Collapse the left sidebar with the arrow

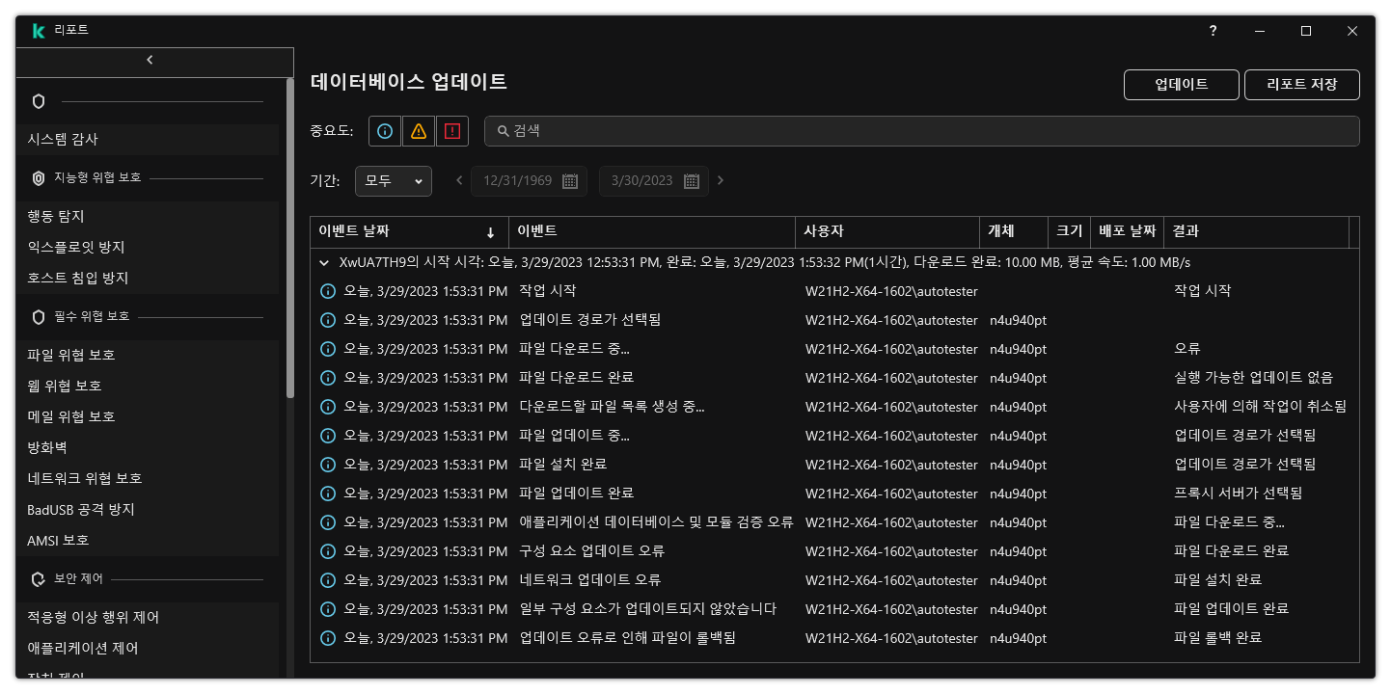(150, 59)
